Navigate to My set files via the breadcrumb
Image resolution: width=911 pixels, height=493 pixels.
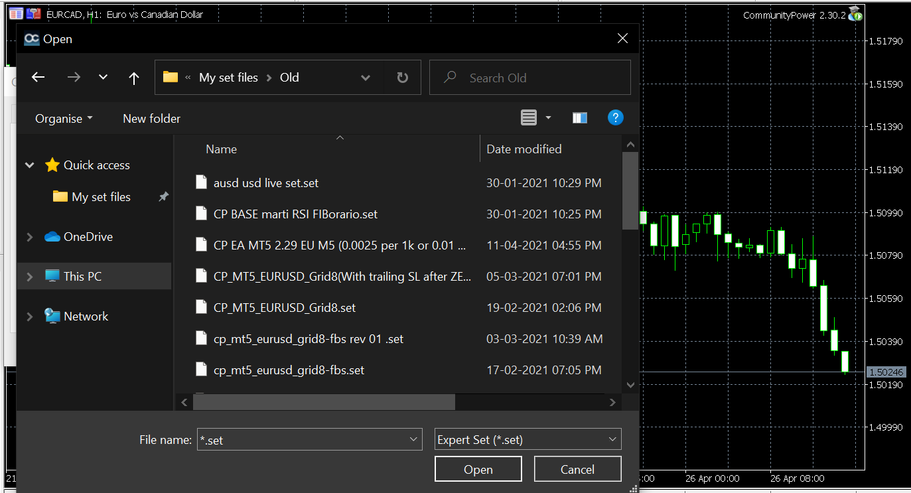pyautogui.click(x=228, y=77)
